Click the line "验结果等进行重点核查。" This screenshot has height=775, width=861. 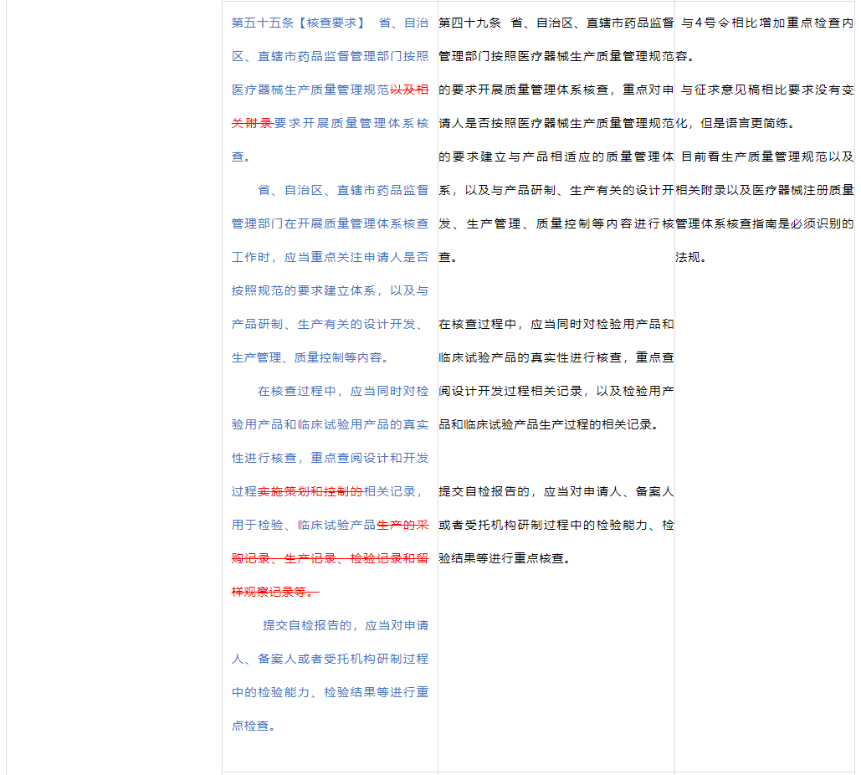coord(505,558)
